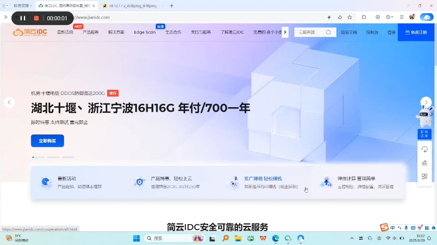
Task: Go to next banner slide arrow
Action: [x=426, y=102]
